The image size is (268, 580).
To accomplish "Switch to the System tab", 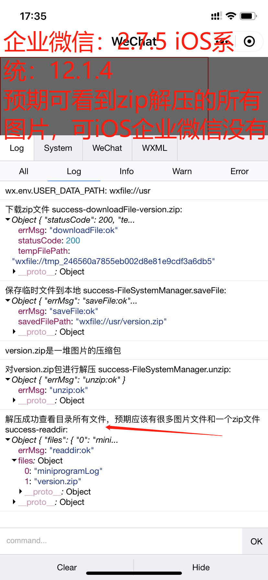I will click(58, 148).
